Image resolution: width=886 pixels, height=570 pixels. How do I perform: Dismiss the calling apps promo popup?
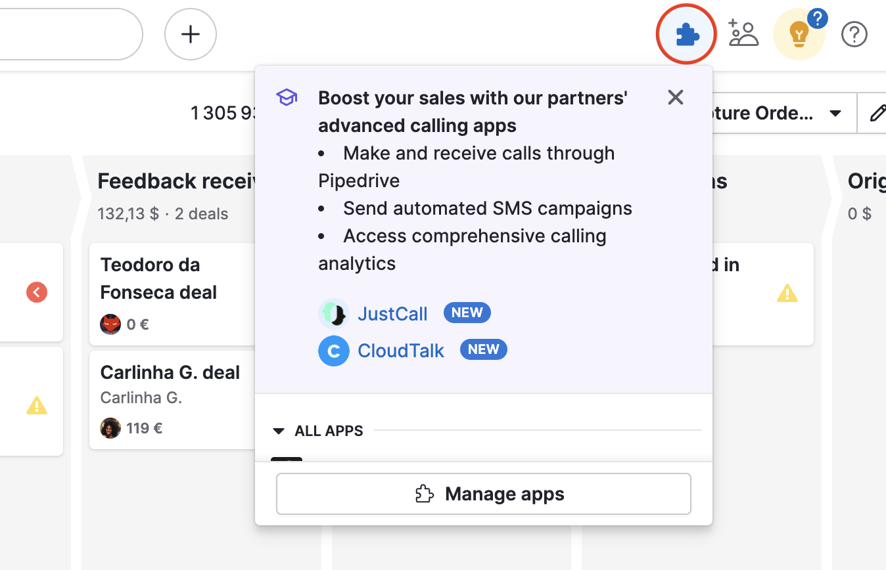point(675,97)
